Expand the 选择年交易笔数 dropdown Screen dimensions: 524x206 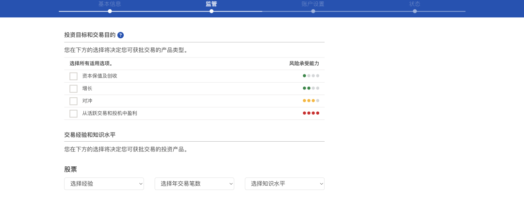[194, 184]
